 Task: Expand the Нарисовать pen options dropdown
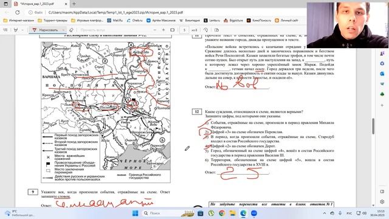63,30
